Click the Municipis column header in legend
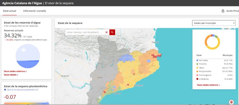 point(227,55)
